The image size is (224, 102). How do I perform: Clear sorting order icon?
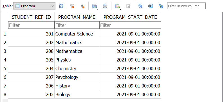pyautogui.click(x=82, y=6)
